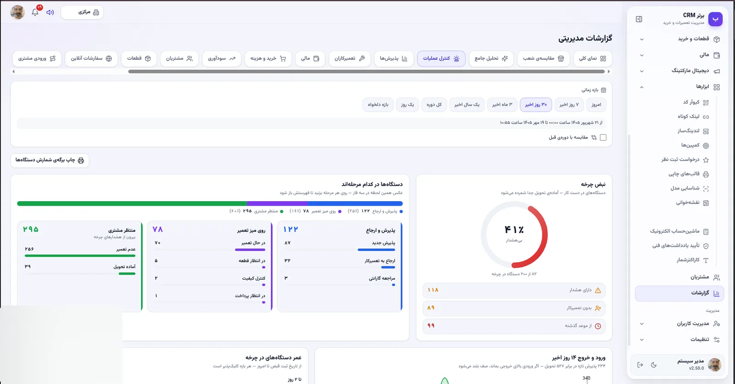Click the purple segment of the stage bar
This screenshot has height=384, width=735.
tap(277, 203)
